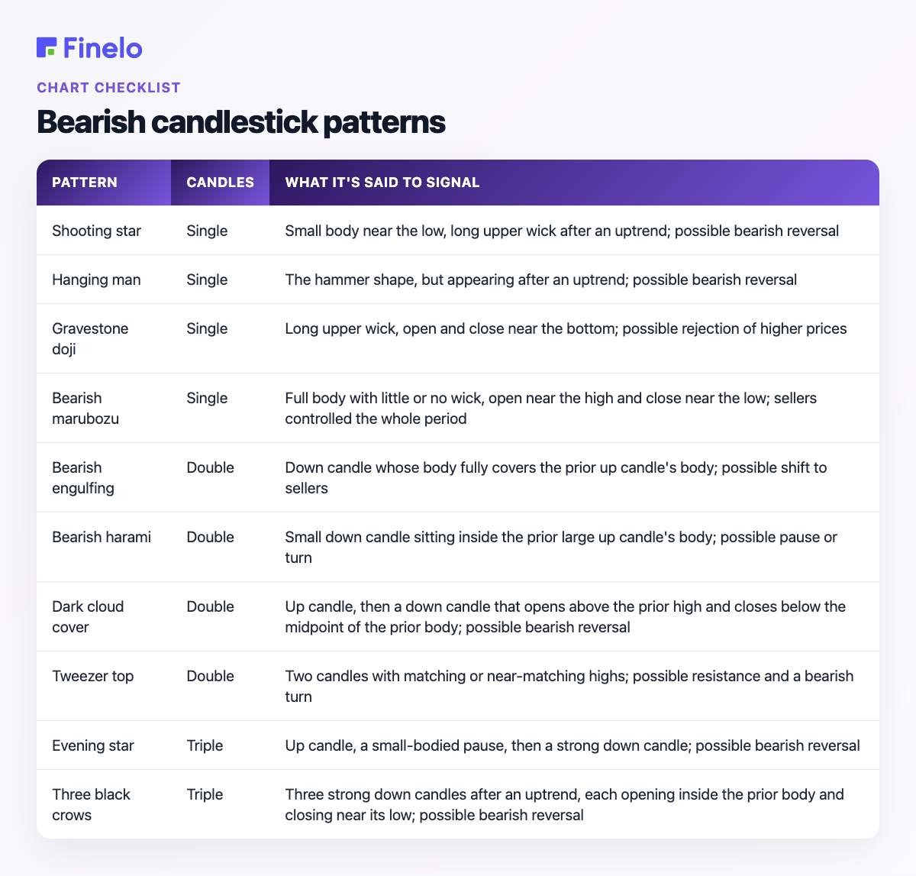
Task: Select the Dark cloud cover entry
Action: tap(88, 616)
